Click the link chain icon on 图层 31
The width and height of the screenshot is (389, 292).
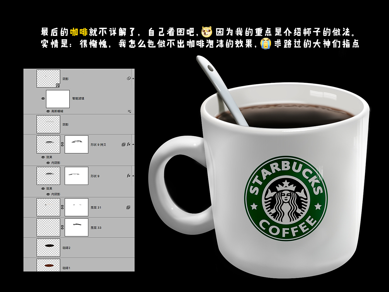click(x=62, y=207)
